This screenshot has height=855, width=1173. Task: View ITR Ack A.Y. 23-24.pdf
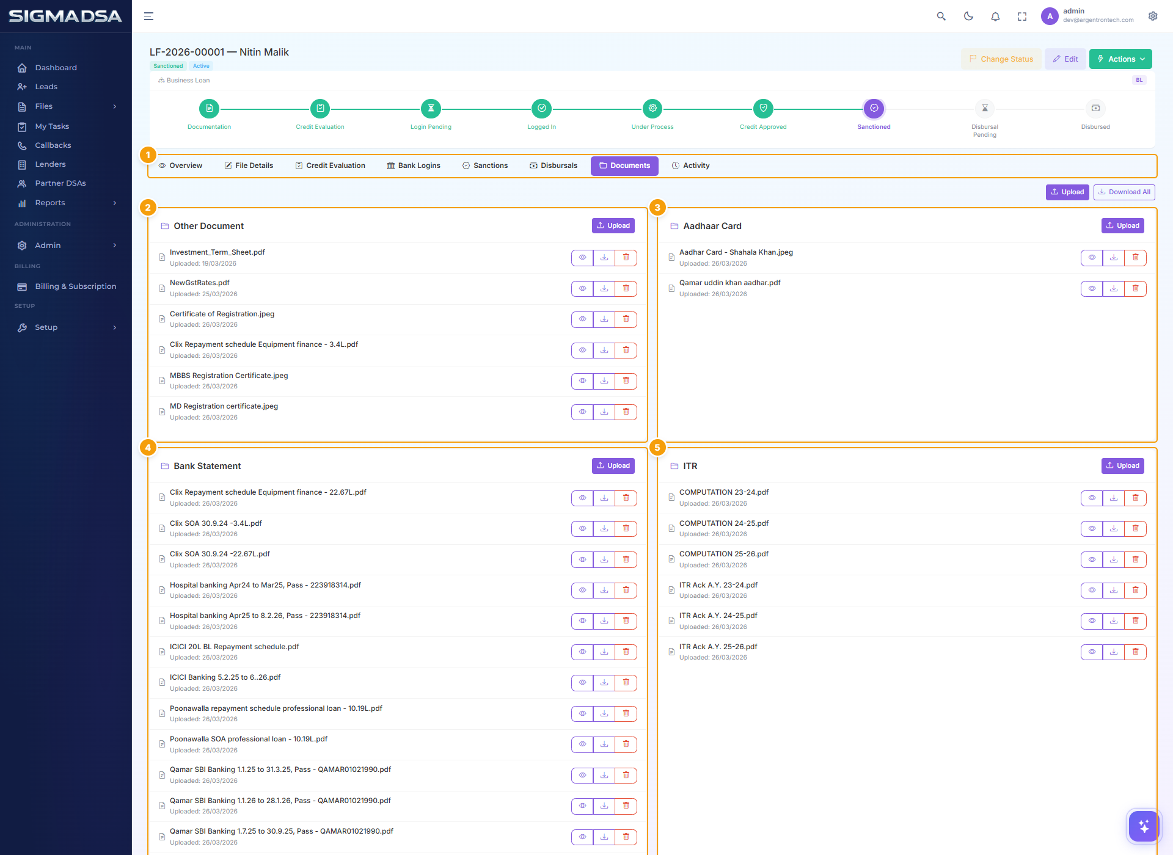(x=1092, y=591)
